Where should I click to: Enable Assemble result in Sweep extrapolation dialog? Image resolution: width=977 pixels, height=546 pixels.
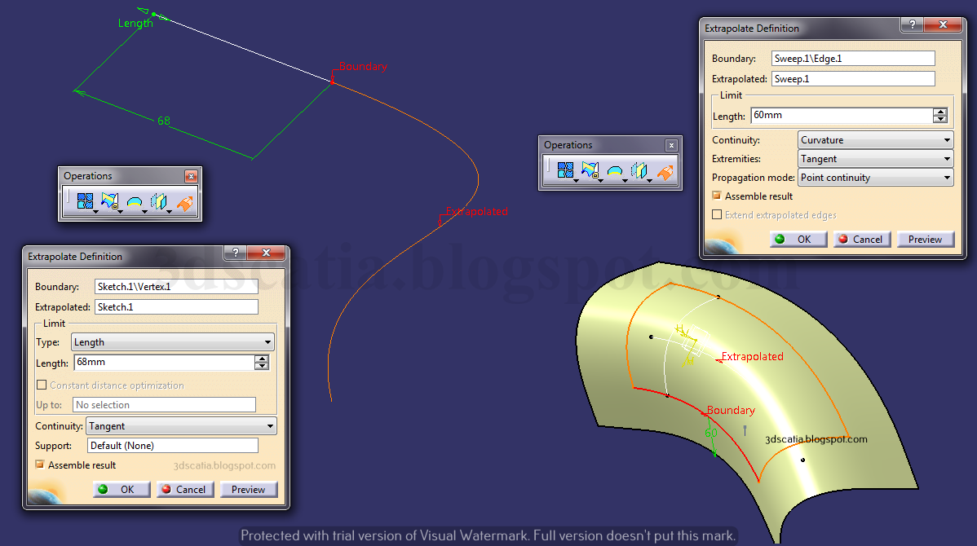click(716, 196)
